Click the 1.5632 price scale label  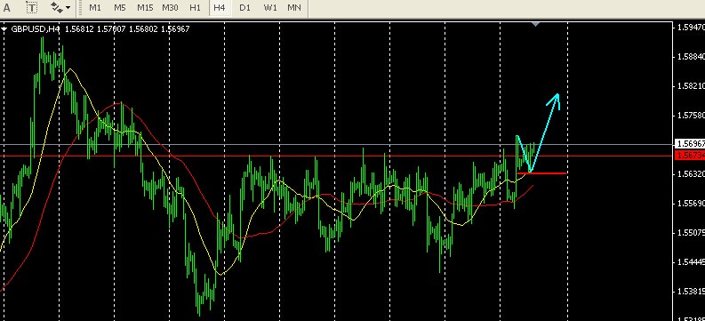[x=691, y=174]
